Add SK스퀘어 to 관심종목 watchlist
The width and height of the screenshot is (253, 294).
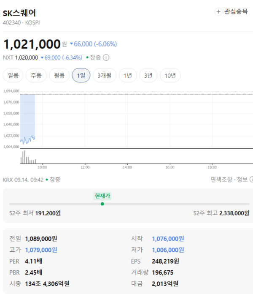231,12
